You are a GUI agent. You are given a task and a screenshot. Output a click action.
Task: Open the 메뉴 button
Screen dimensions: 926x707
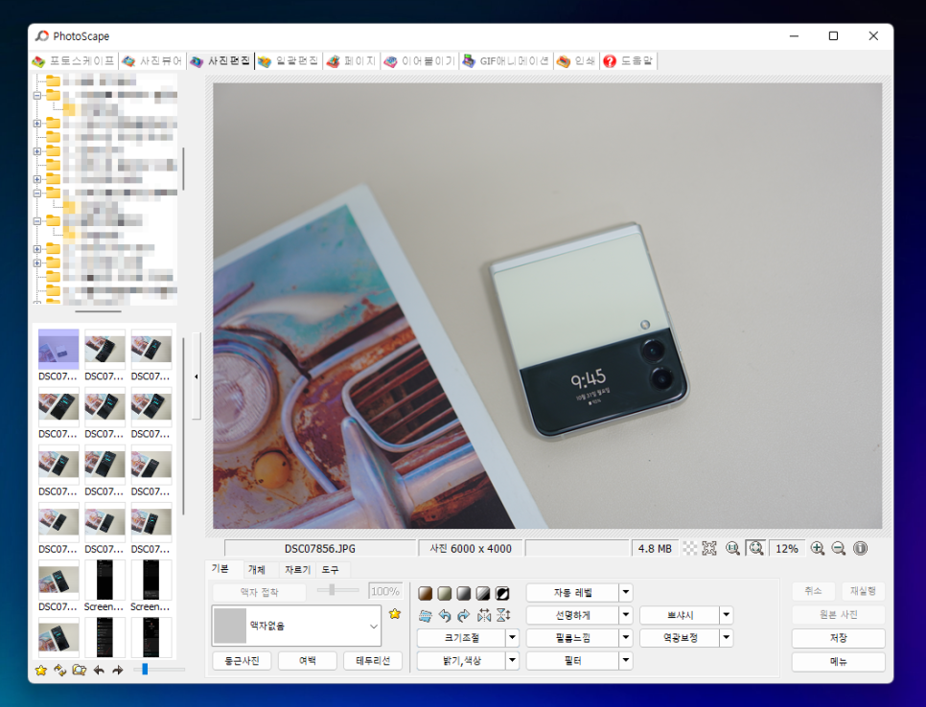(x=838, y=662)
